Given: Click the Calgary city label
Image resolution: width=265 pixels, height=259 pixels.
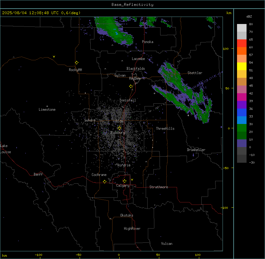Looking at the screenshot, I should [x=123, y=185].
